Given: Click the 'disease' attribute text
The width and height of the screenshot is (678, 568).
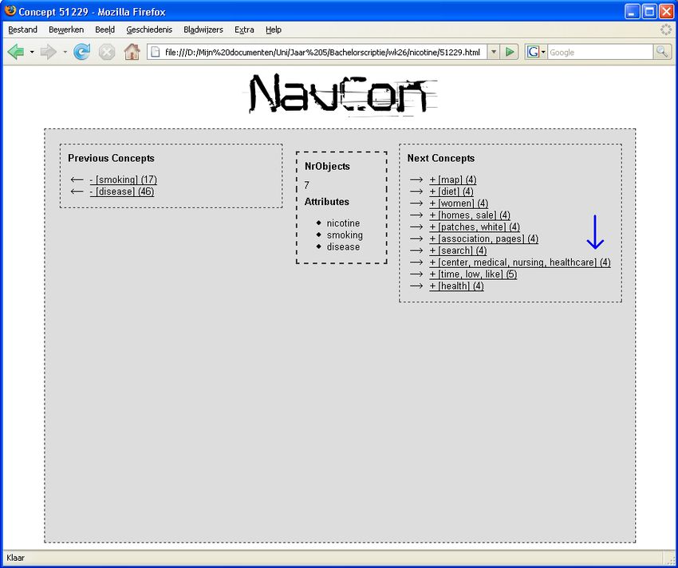Looking at the screenshot, I should pos(343,247).
